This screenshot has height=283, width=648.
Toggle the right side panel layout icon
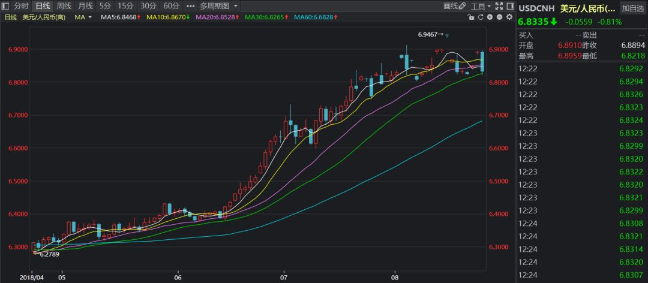click(510, 6)
